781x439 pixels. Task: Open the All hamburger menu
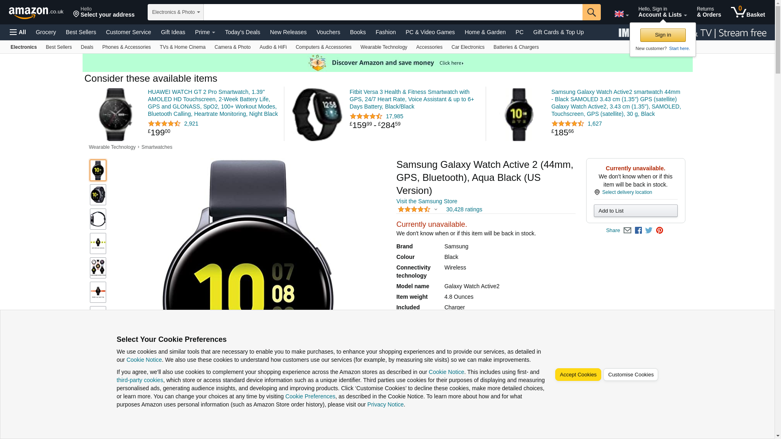pos(18,32)
